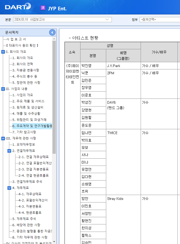Viewport: 180px width, 244px height.
Task: Open 2-2. 연결 포괄손익계산서
Action: pos(35,163)
